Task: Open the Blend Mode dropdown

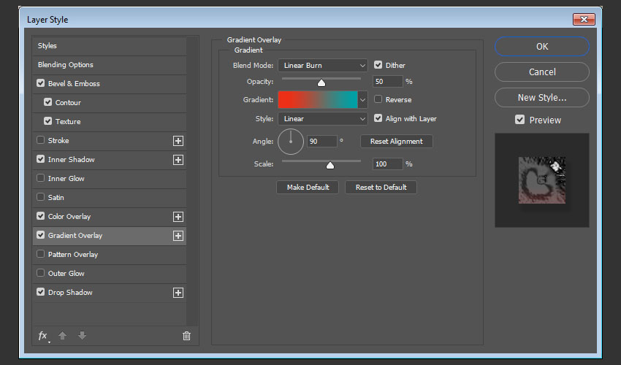Action: coord(322,66)
